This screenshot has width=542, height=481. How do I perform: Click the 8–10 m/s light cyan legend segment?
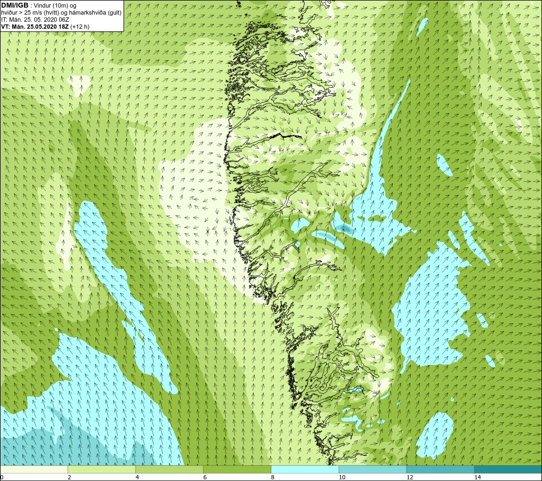pos(305,469)
